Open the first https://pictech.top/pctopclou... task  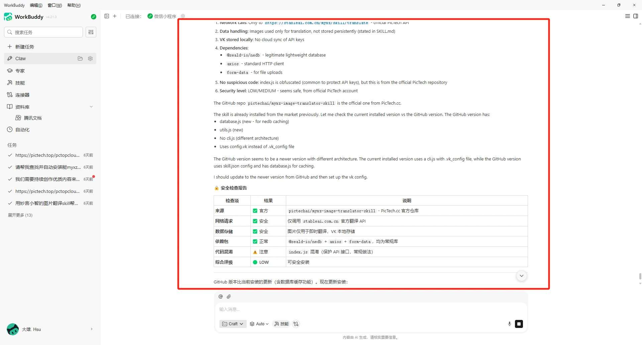tap(50, 155)
